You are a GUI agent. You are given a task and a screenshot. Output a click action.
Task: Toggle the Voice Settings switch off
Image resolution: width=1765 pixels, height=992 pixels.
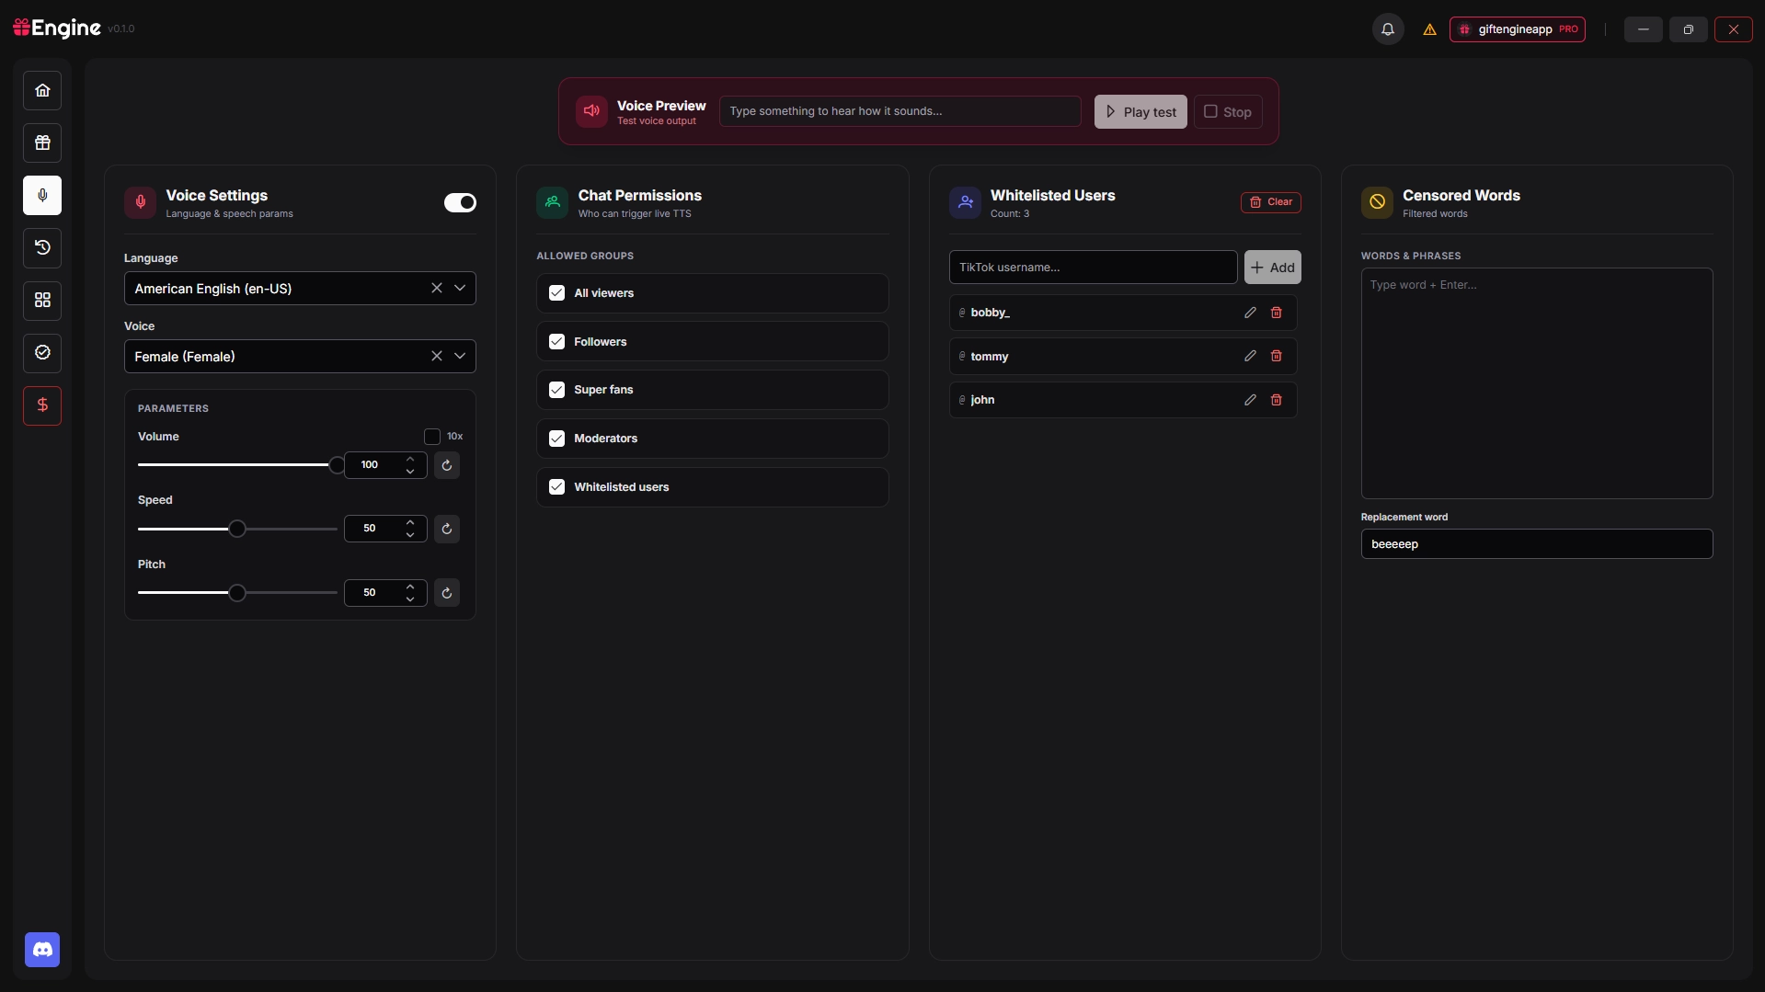tap(460, 202)
